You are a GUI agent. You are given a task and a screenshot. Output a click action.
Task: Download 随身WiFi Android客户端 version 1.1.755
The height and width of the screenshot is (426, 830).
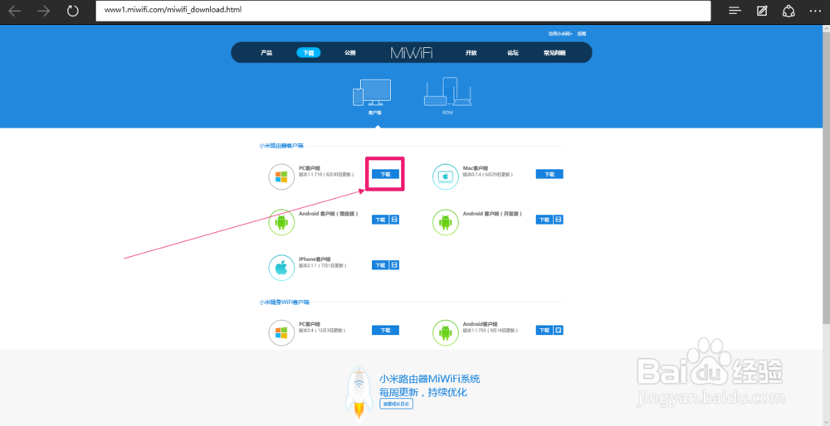click(544, 330)
